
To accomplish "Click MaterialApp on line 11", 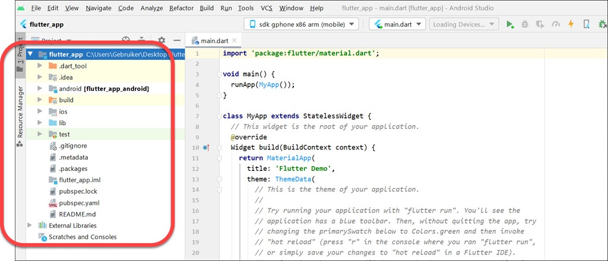I will coord(289,158).
